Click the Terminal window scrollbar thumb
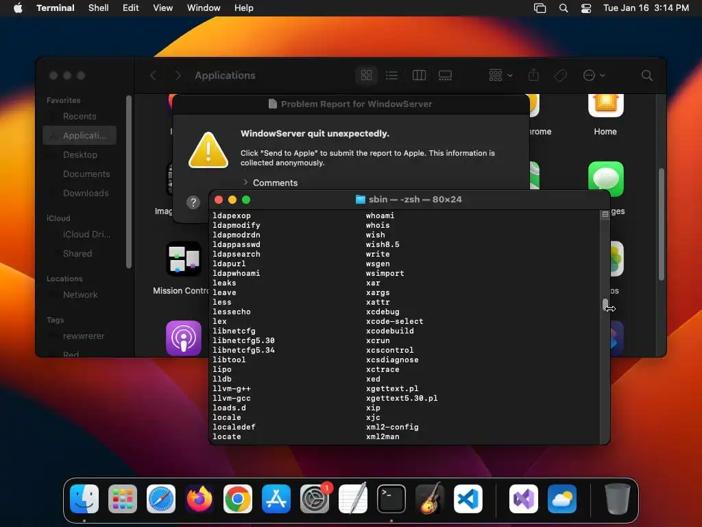The image size is (702, 527). coord(605,305)
